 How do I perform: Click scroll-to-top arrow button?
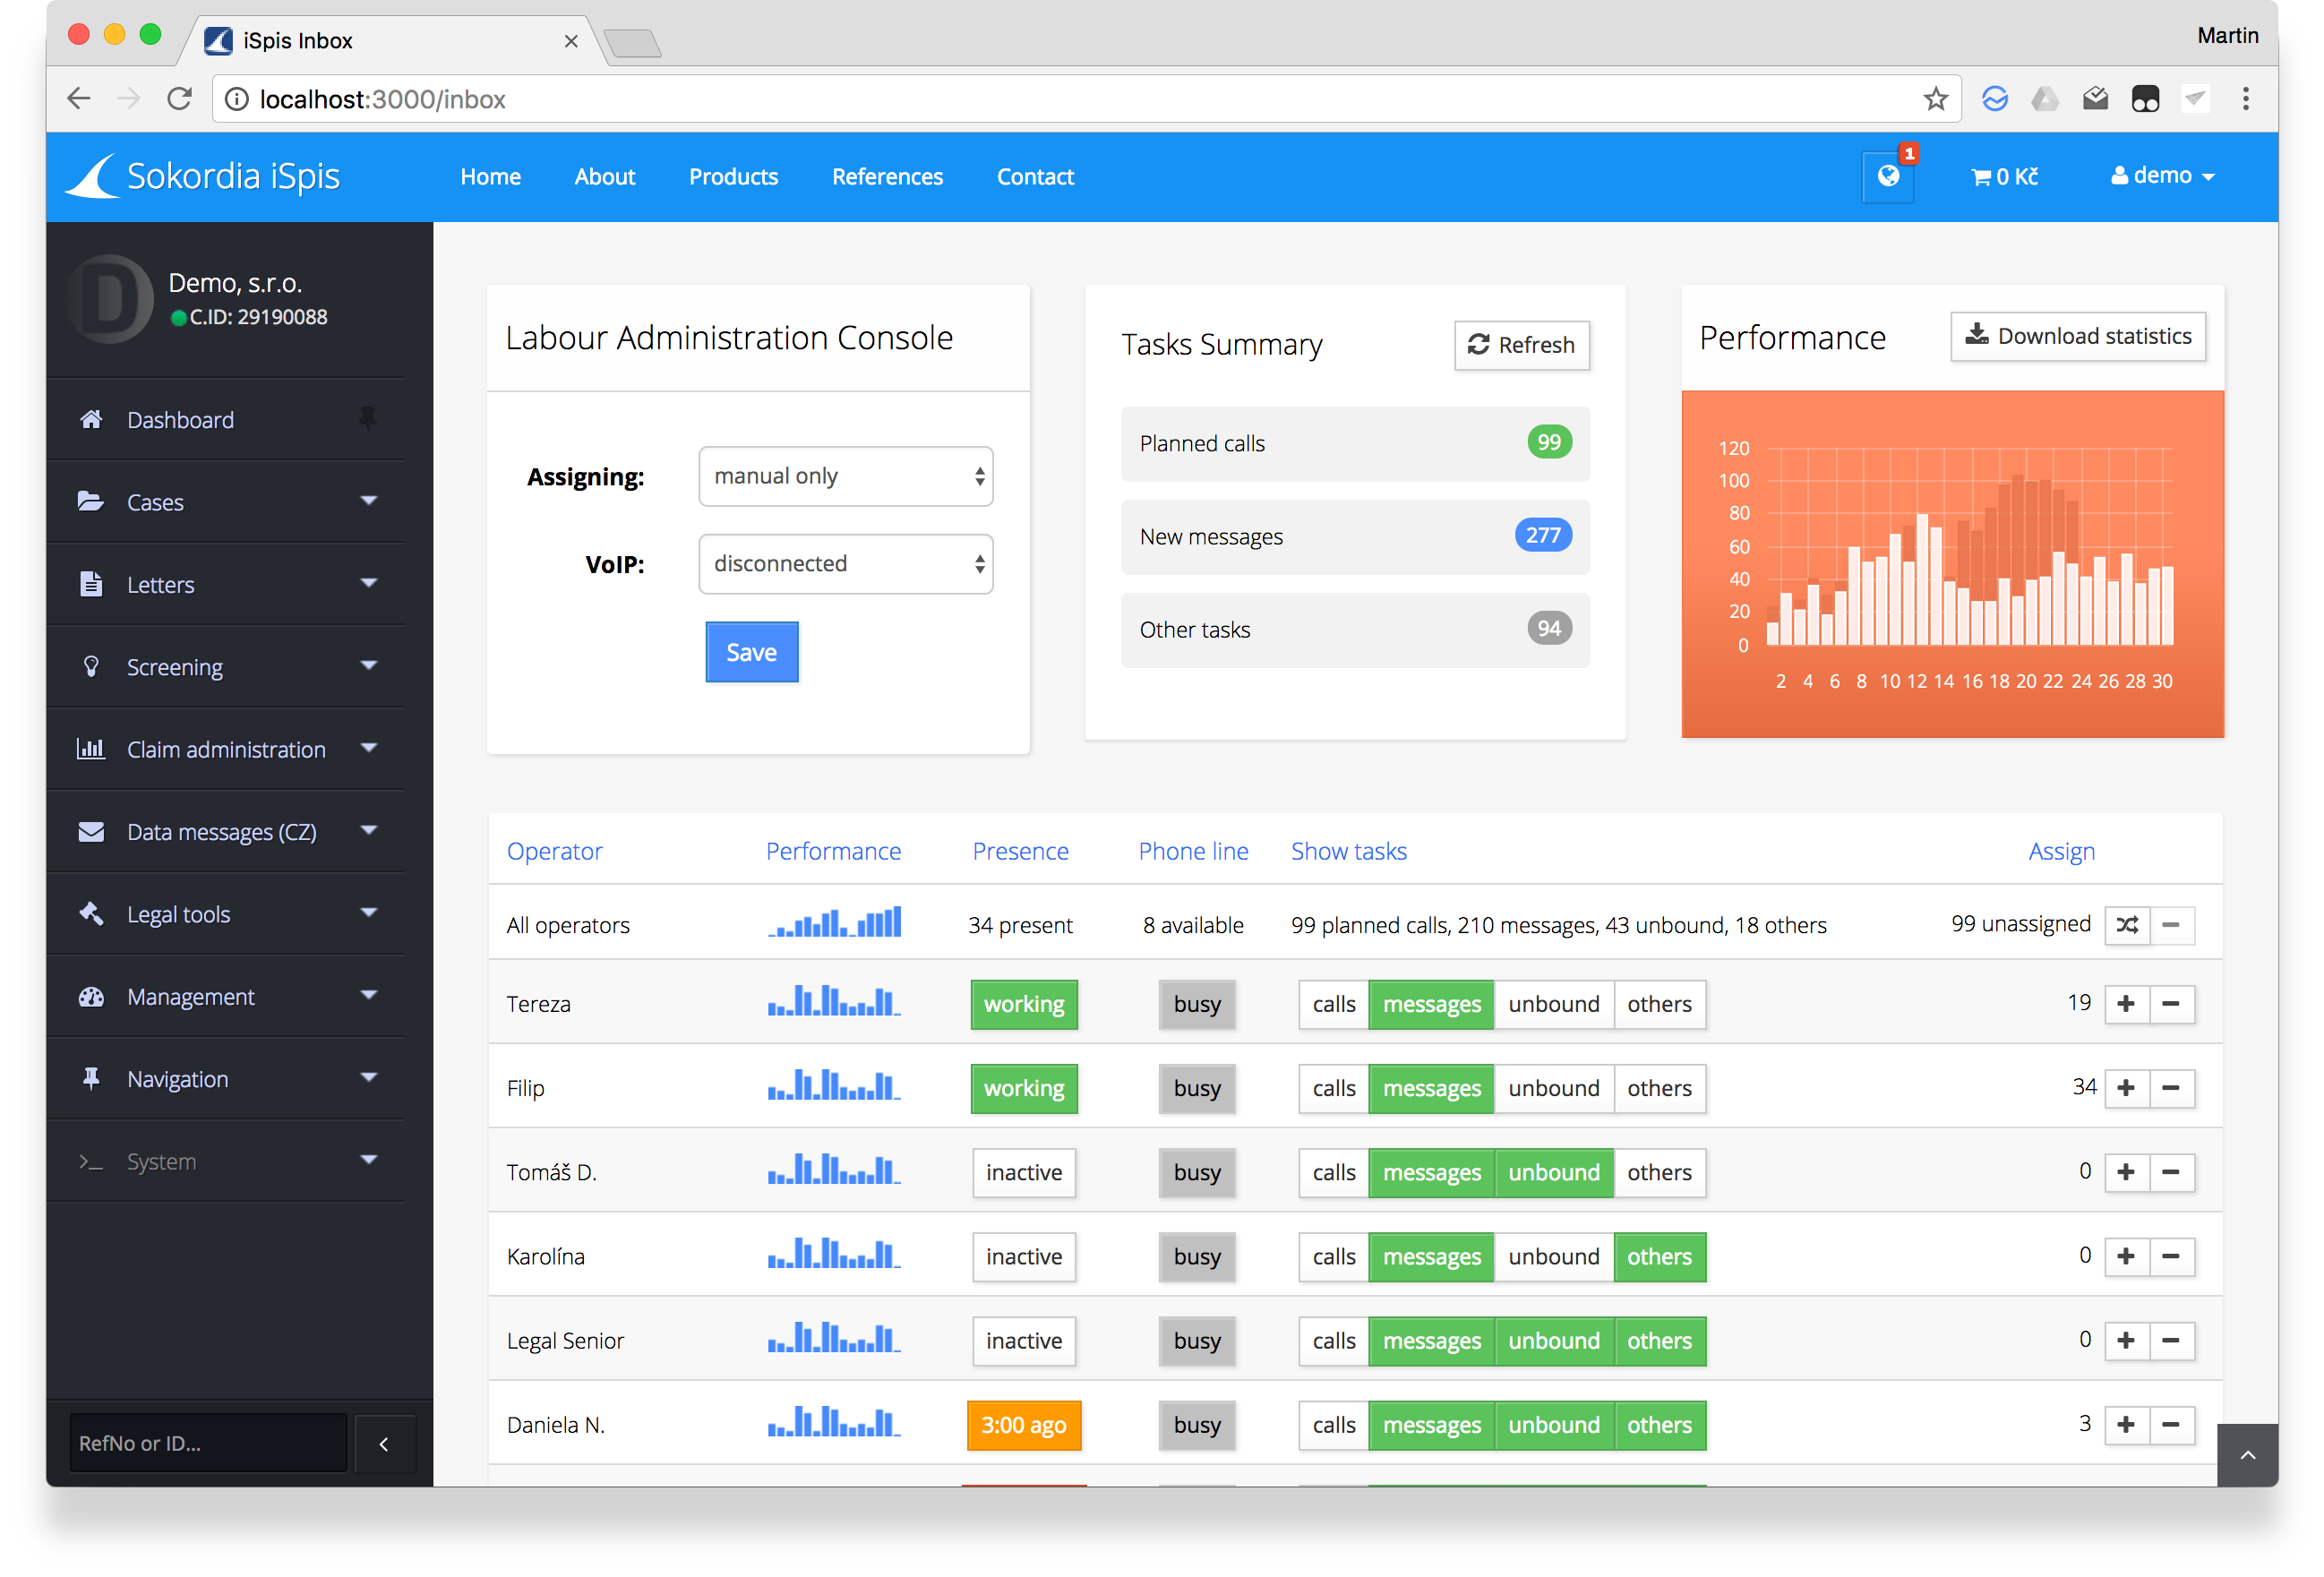[x=2247, y=1455]
